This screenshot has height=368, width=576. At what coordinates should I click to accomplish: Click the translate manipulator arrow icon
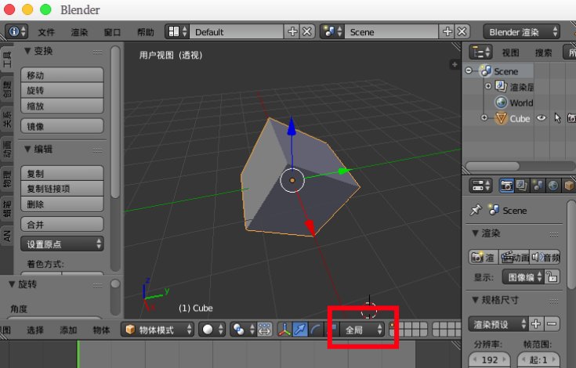300,330
